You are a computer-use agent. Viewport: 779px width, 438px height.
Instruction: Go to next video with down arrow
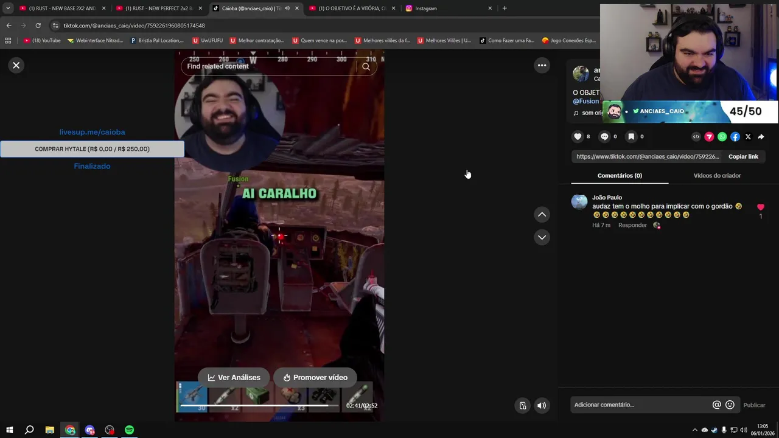click(542, 237)
